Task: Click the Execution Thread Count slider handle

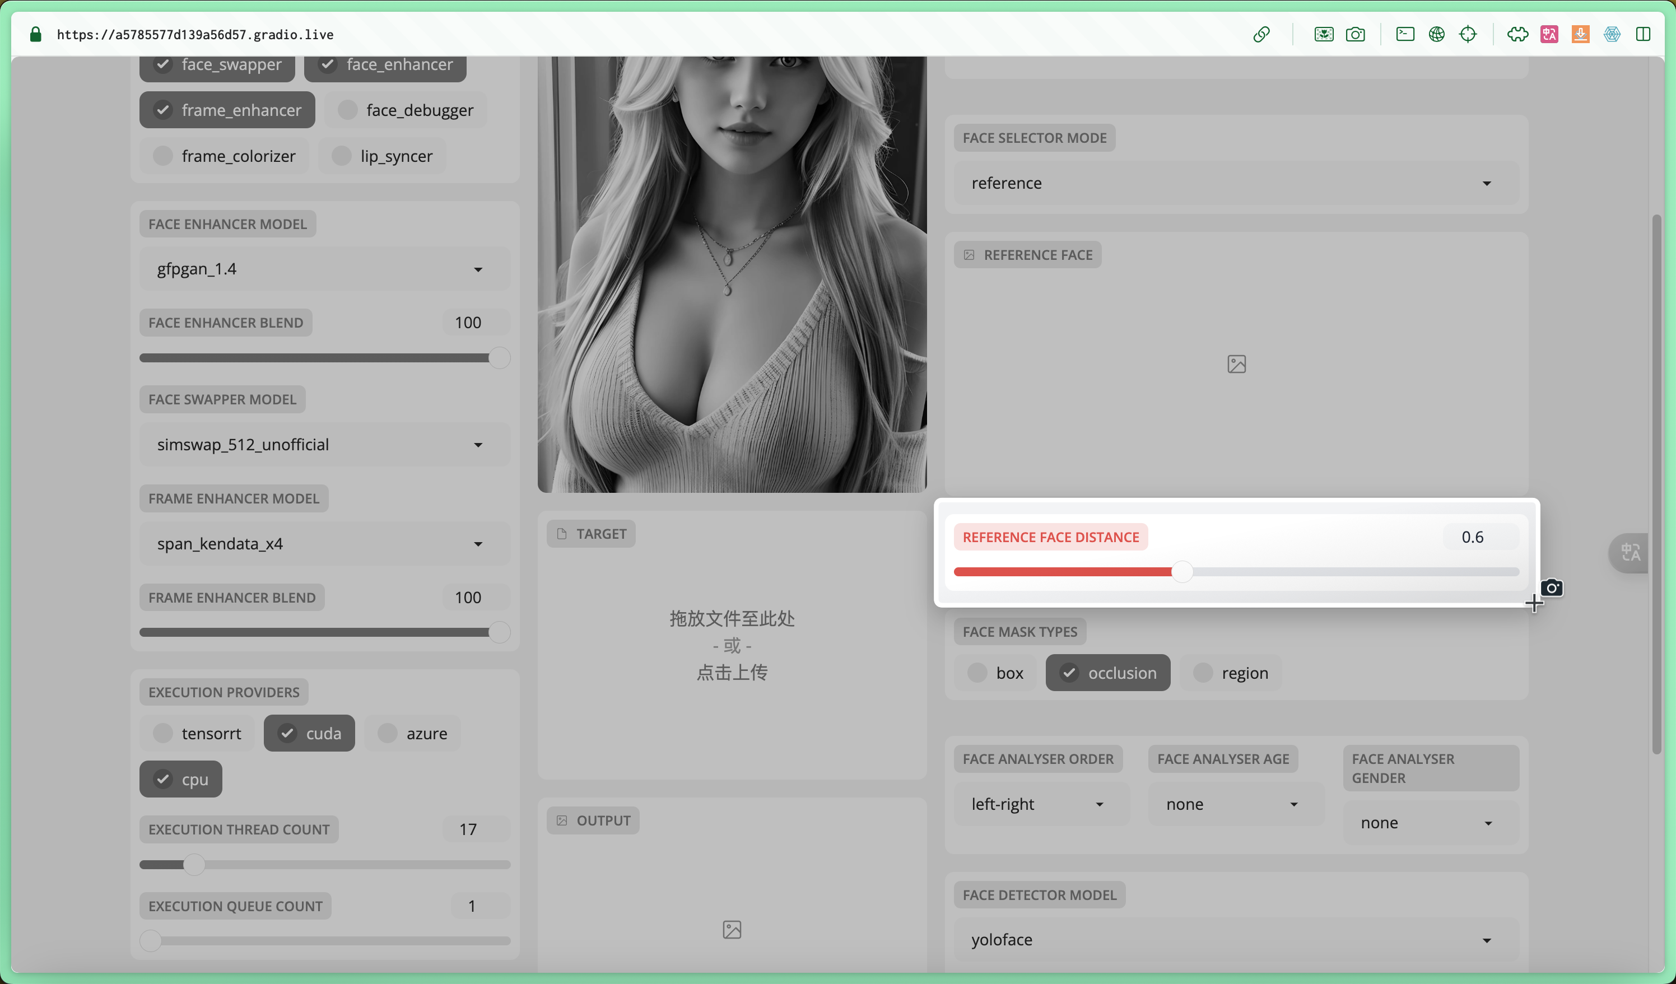Action: (194, 865)
